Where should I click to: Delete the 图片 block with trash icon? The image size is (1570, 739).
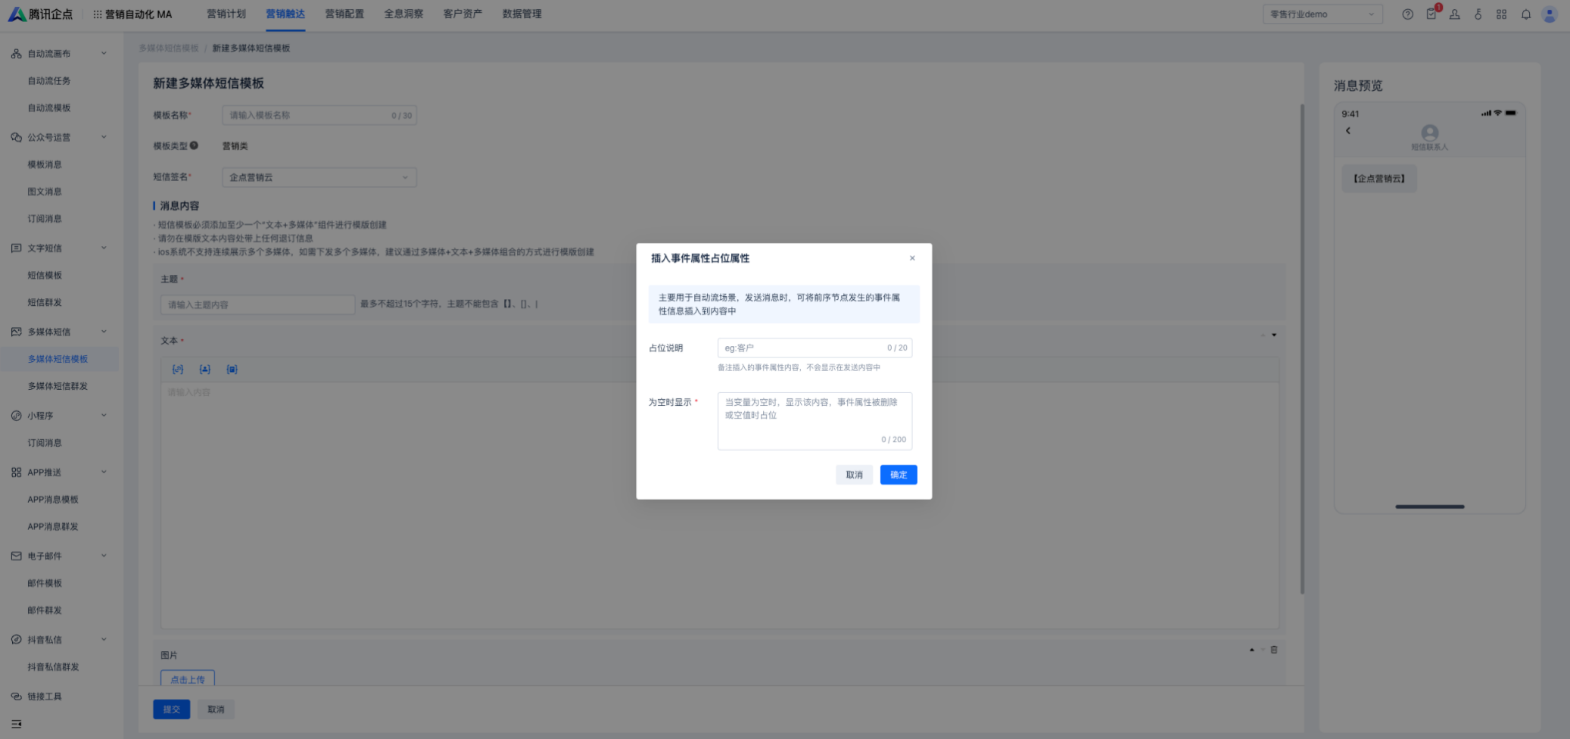[x=1274, y=650]
